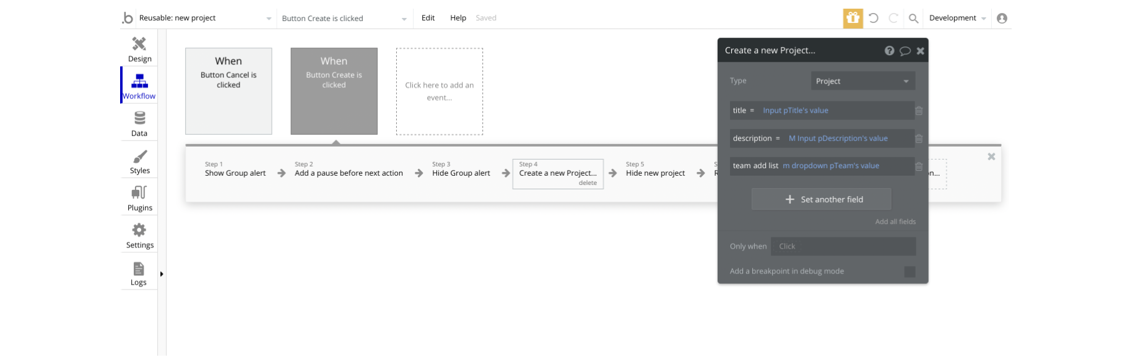Image resolution: width=1133 pixels, height=360 pixels.
Task: Select the Button Cancel is clicked event
Action: click(228, 91)
